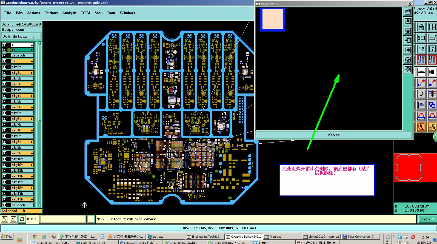Click the exclamation mark button

(91, 219)
